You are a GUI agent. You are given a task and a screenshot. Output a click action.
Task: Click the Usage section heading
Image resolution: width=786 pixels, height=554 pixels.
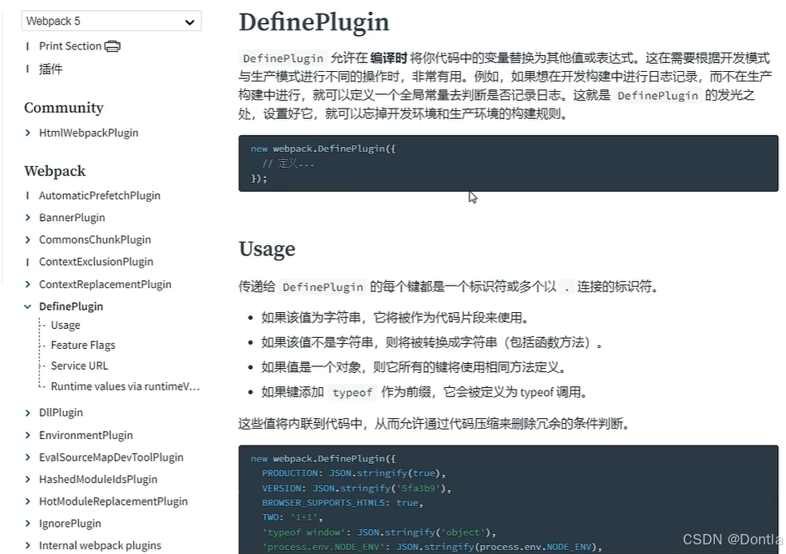tap(267, 249)
